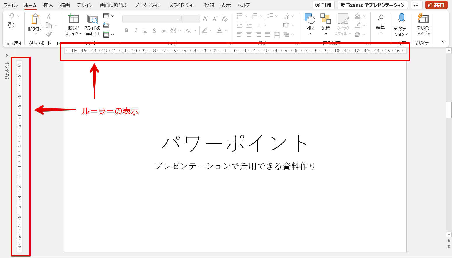The image size is (452, 258).
Task: Start ディクテーション microphone
Action: 402,19
